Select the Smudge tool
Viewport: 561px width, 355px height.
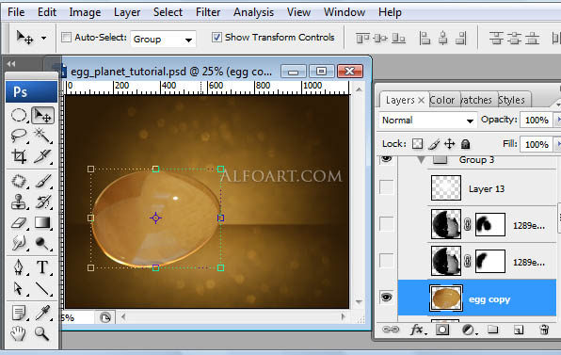(x=19, y=243)
